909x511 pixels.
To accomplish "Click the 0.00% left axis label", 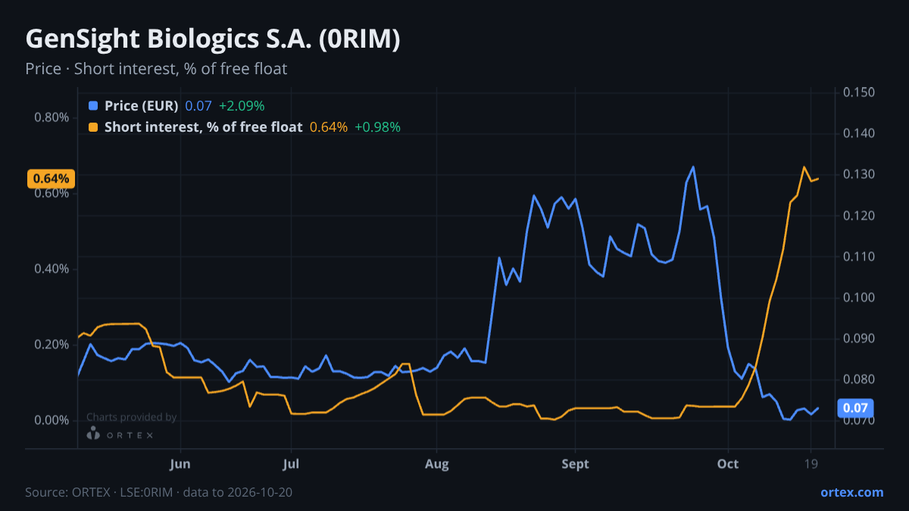I will [52, 420].
